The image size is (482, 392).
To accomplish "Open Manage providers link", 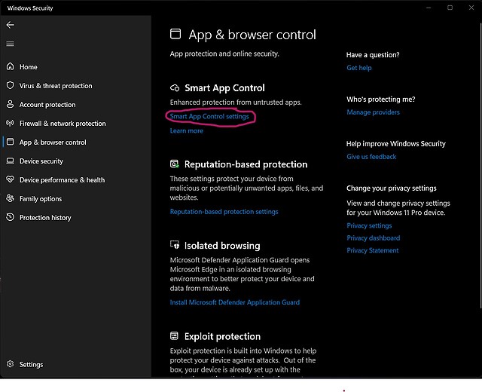I will coord(373,112).
